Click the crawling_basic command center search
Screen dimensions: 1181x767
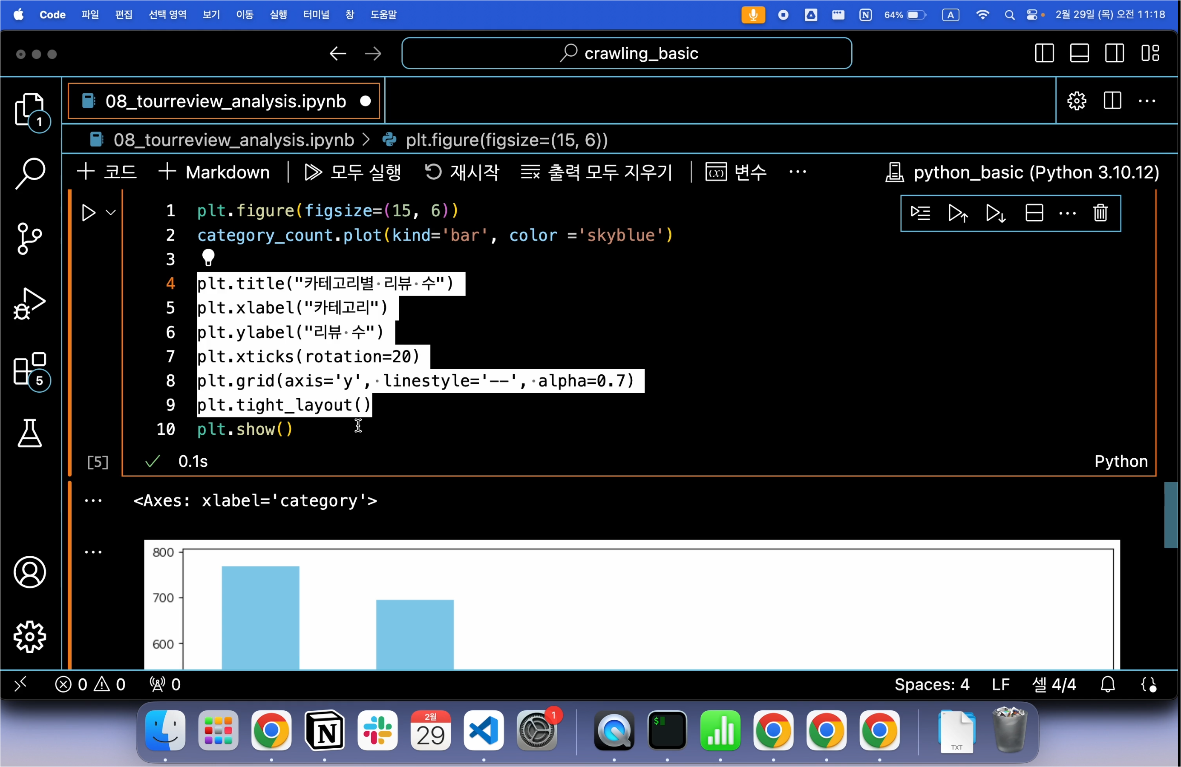[626, 53]
